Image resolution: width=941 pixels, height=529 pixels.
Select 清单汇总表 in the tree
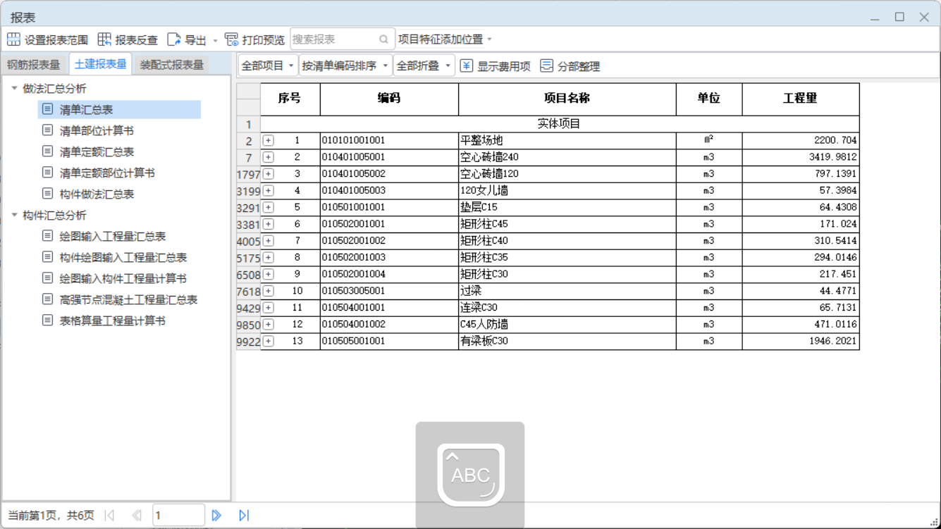pos(119,109)
